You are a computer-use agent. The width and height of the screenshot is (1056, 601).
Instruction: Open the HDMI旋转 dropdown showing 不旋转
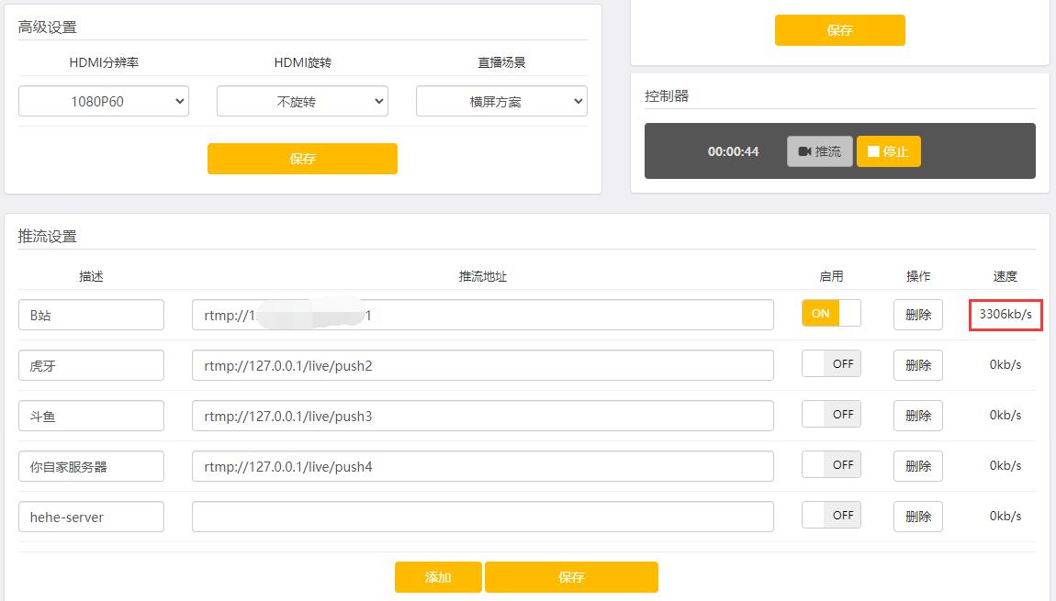(x=302, y=101)
